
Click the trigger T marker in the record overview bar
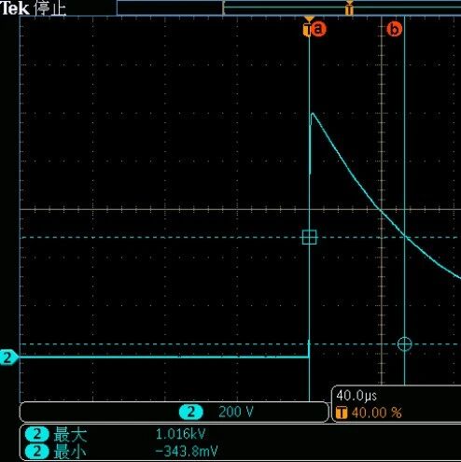click(x=349, y=8)
